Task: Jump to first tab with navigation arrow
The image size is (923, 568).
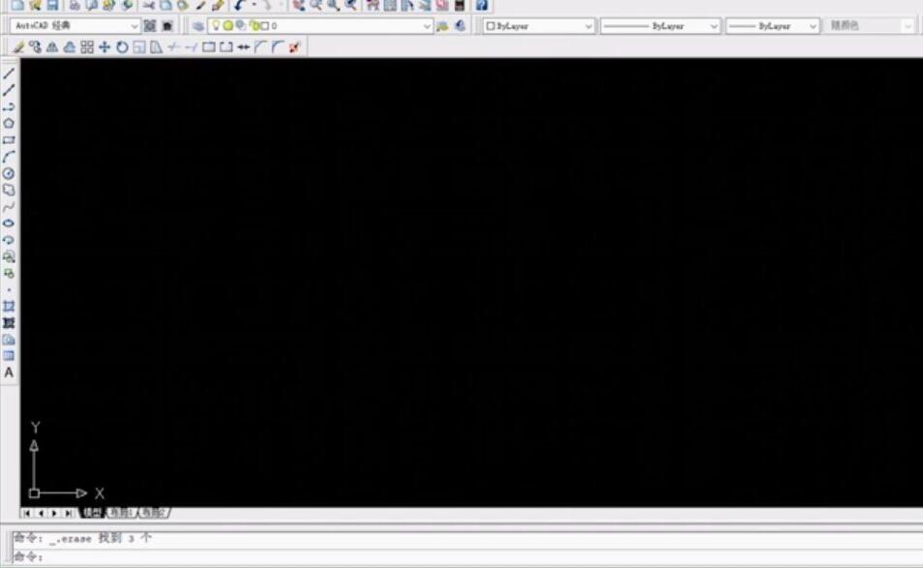Action: tap(26, 513)
